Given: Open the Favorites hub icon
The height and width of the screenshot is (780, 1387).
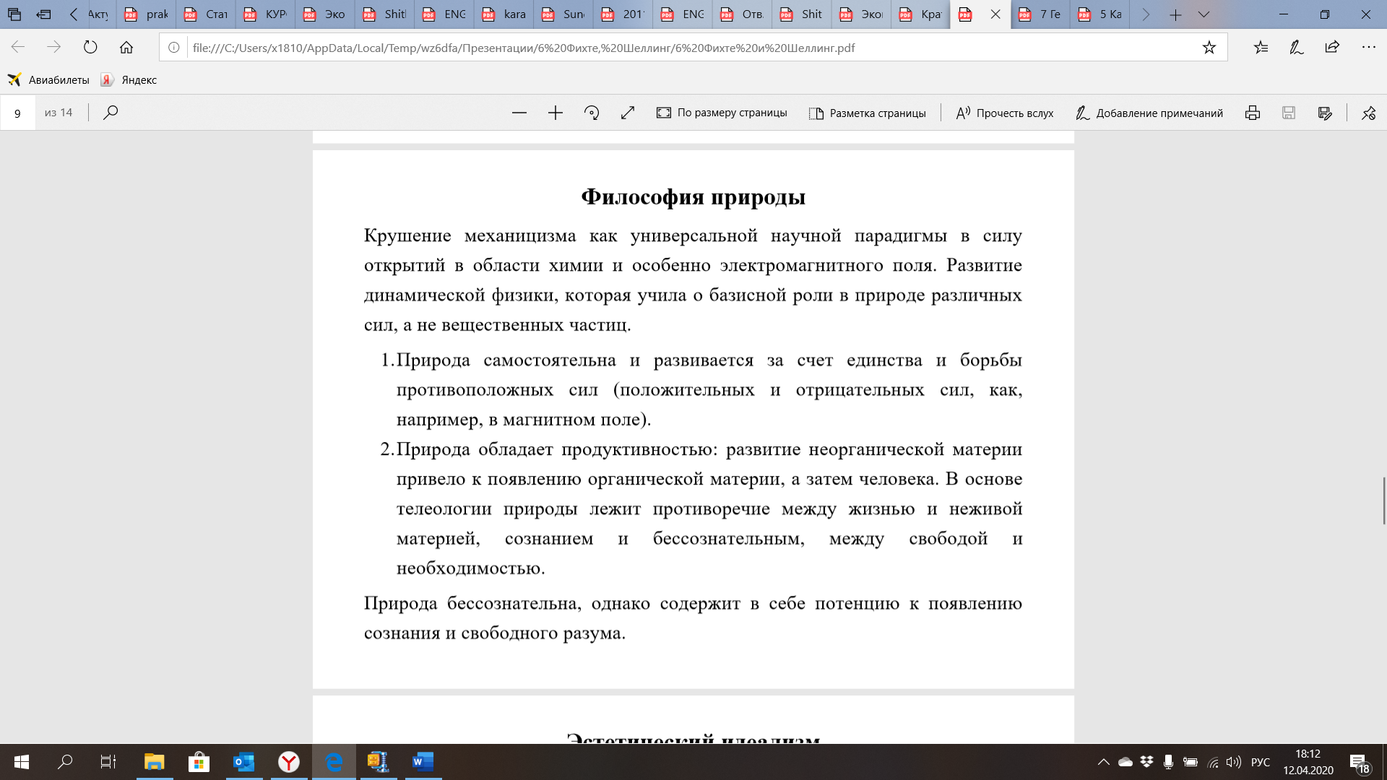Looking at the screenshot, I should pyautogui.click(x=1261, y=48).
